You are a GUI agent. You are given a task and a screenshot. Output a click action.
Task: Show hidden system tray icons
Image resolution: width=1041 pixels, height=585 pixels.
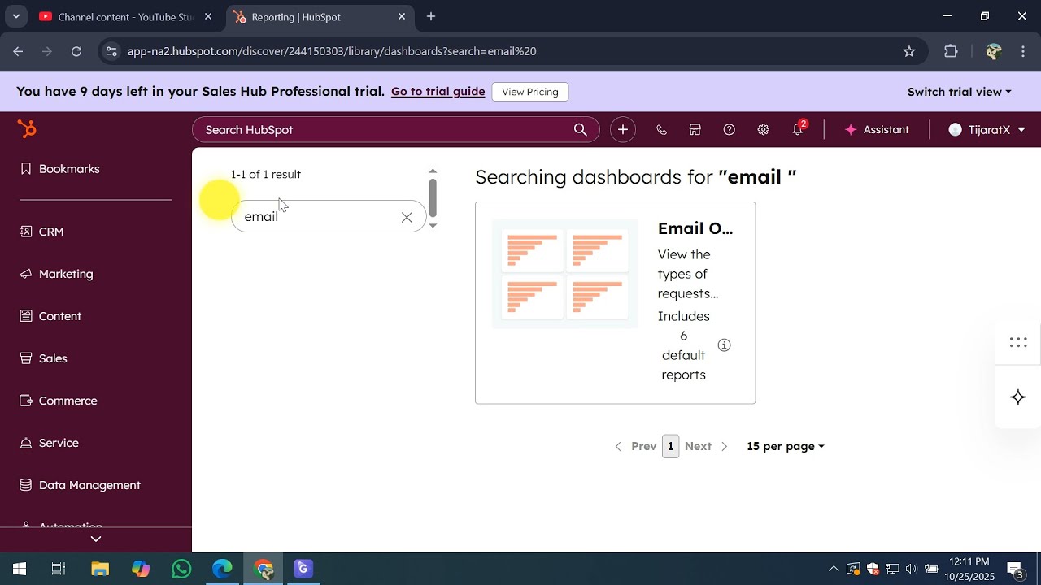click(833, 569)
